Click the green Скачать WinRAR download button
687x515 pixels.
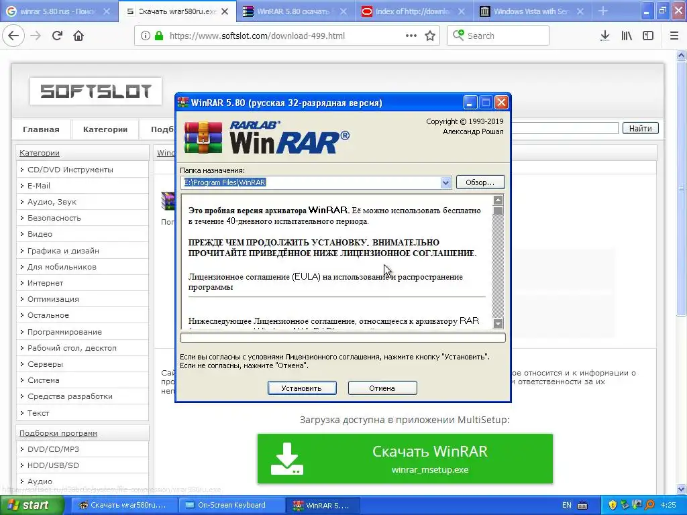[x=405, y=459]
